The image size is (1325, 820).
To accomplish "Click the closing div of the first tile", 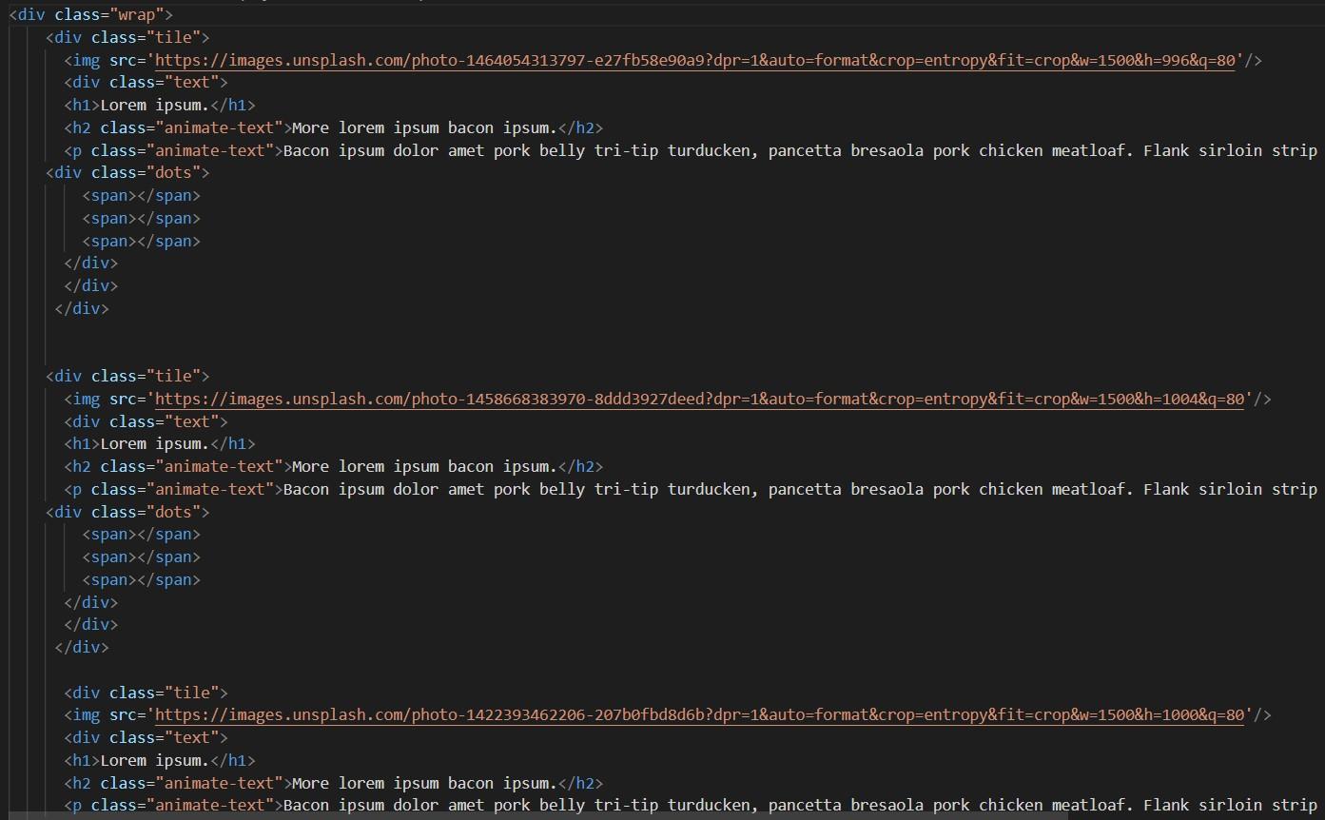I will tap(81, 308).
